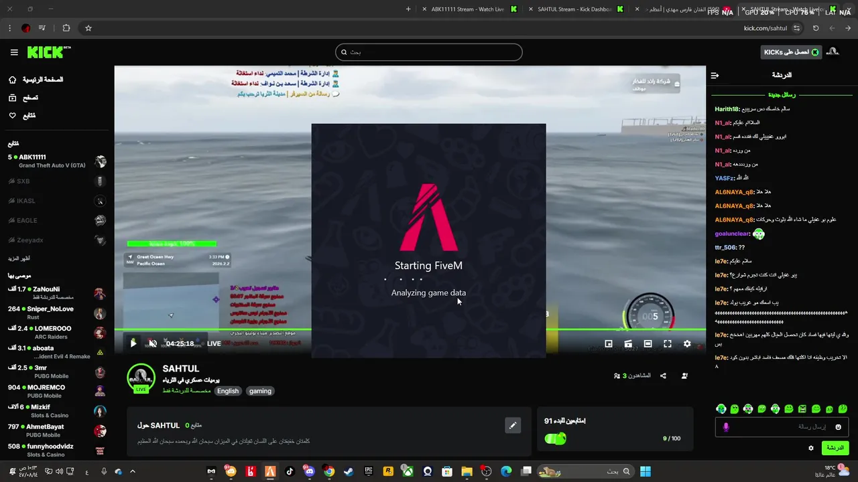Open the Discord icon in the taskbar
The image size is (858, 482).
(309, 471)
